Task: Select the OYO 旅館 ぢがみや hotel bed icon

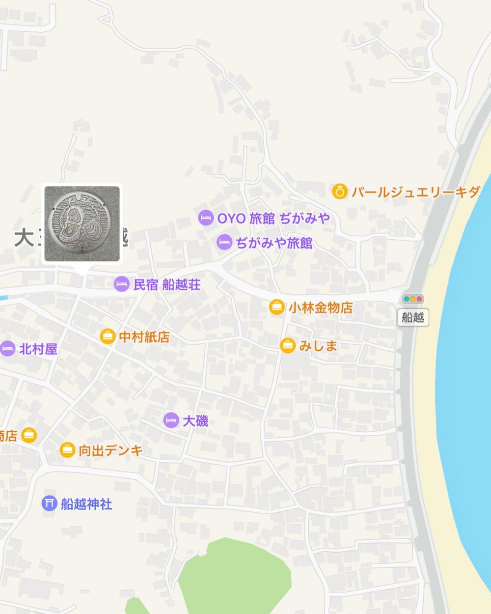Action: [x=206, y=218]
